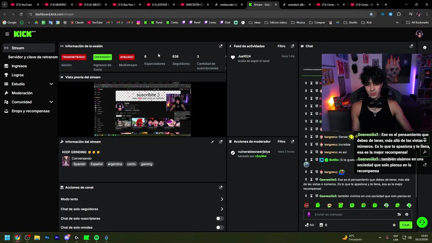Screen dimensions: 432x243
Task: Pop out the Información de la sesión panel
Action: click(x=221, y=46)
